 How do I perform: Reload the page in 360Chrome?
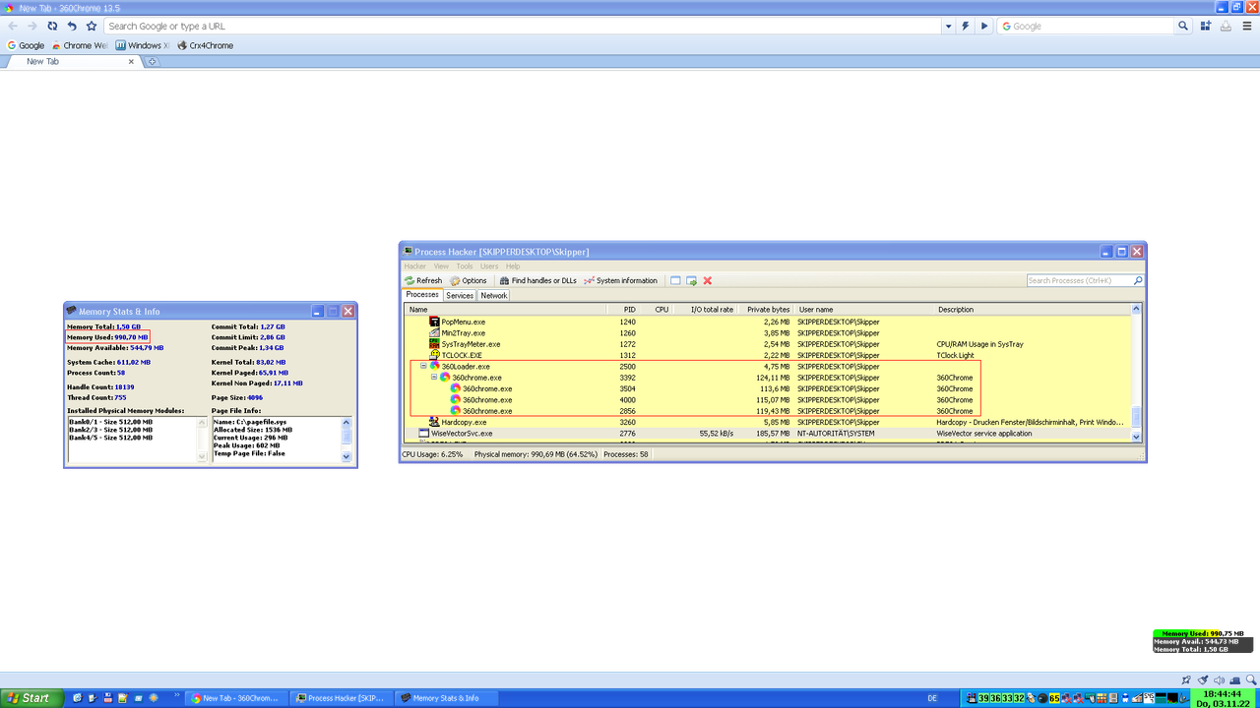point(52,27)
